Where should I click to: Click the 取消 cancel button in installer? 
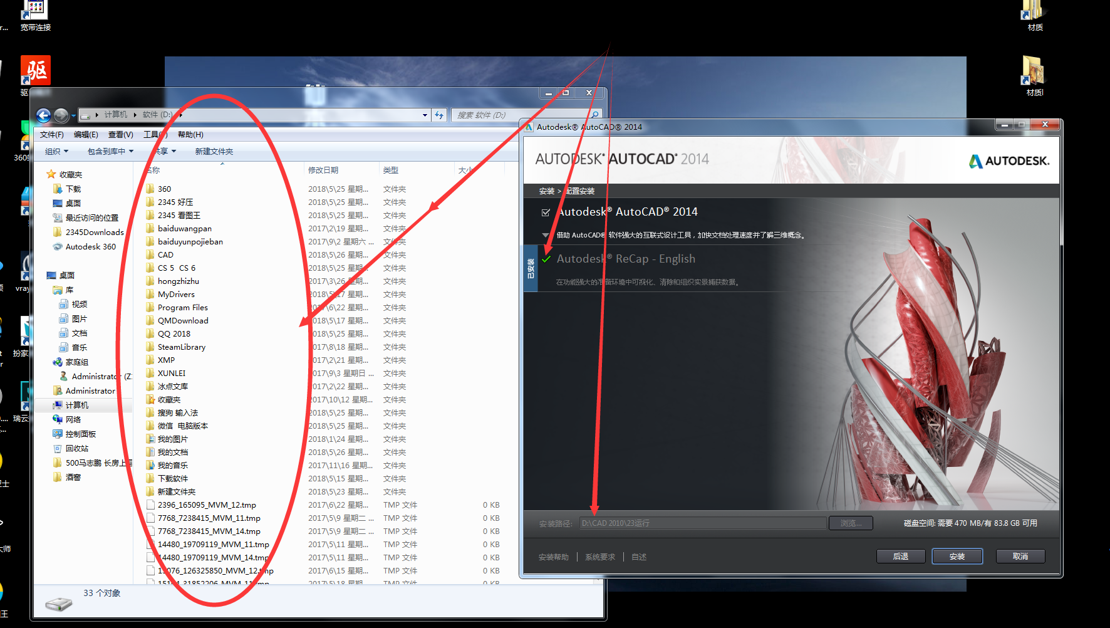(1020, 556)
